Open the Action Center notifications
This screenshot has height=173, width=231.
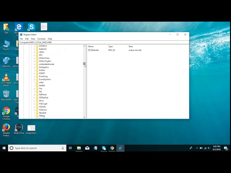[x=226, y=148]
